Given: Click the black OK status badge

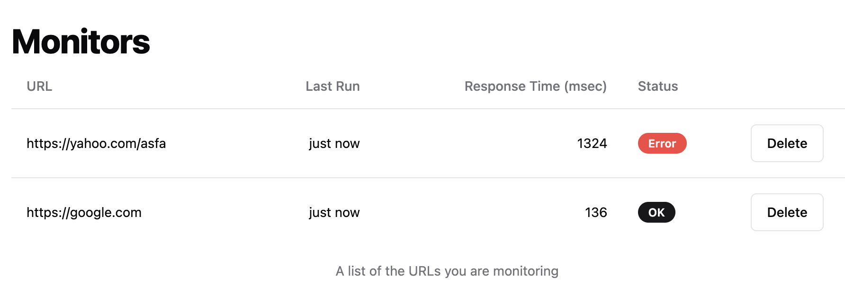Looking at the screenshot, I should click(x=656, y=212).
